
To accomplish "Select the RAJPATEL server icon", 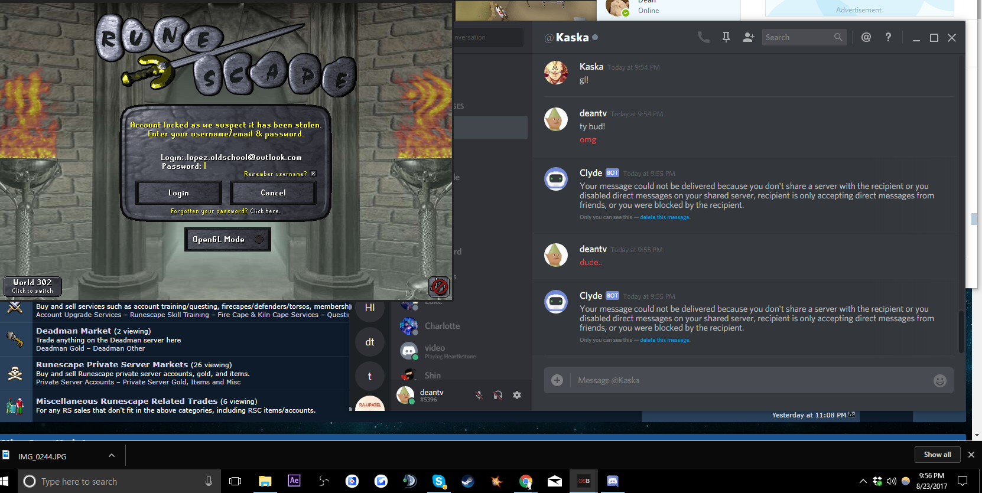I will (x=370, y=404).
